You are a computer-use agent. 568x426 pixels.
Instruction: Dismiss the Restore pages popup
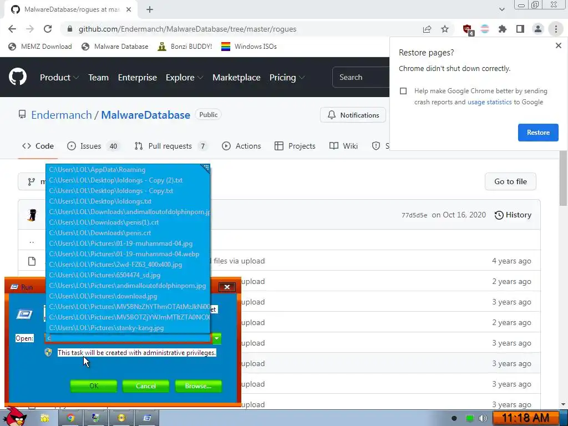coord(558,45)
